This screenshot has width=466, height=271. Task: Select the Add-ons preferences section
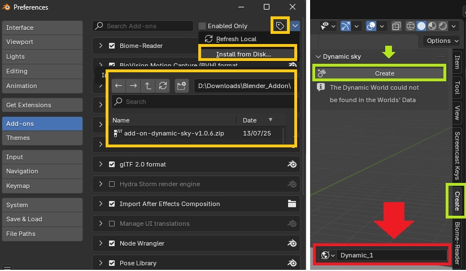(42, 124)
